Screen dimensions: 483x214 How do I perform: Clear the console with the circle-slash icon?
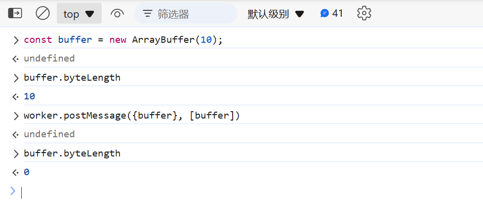(x=43, y=13)
